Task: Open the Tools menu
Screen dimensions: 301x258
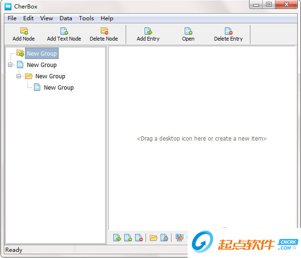Action: click(86, 18)
